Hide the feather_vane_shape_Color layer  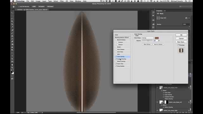pos(157,88)
